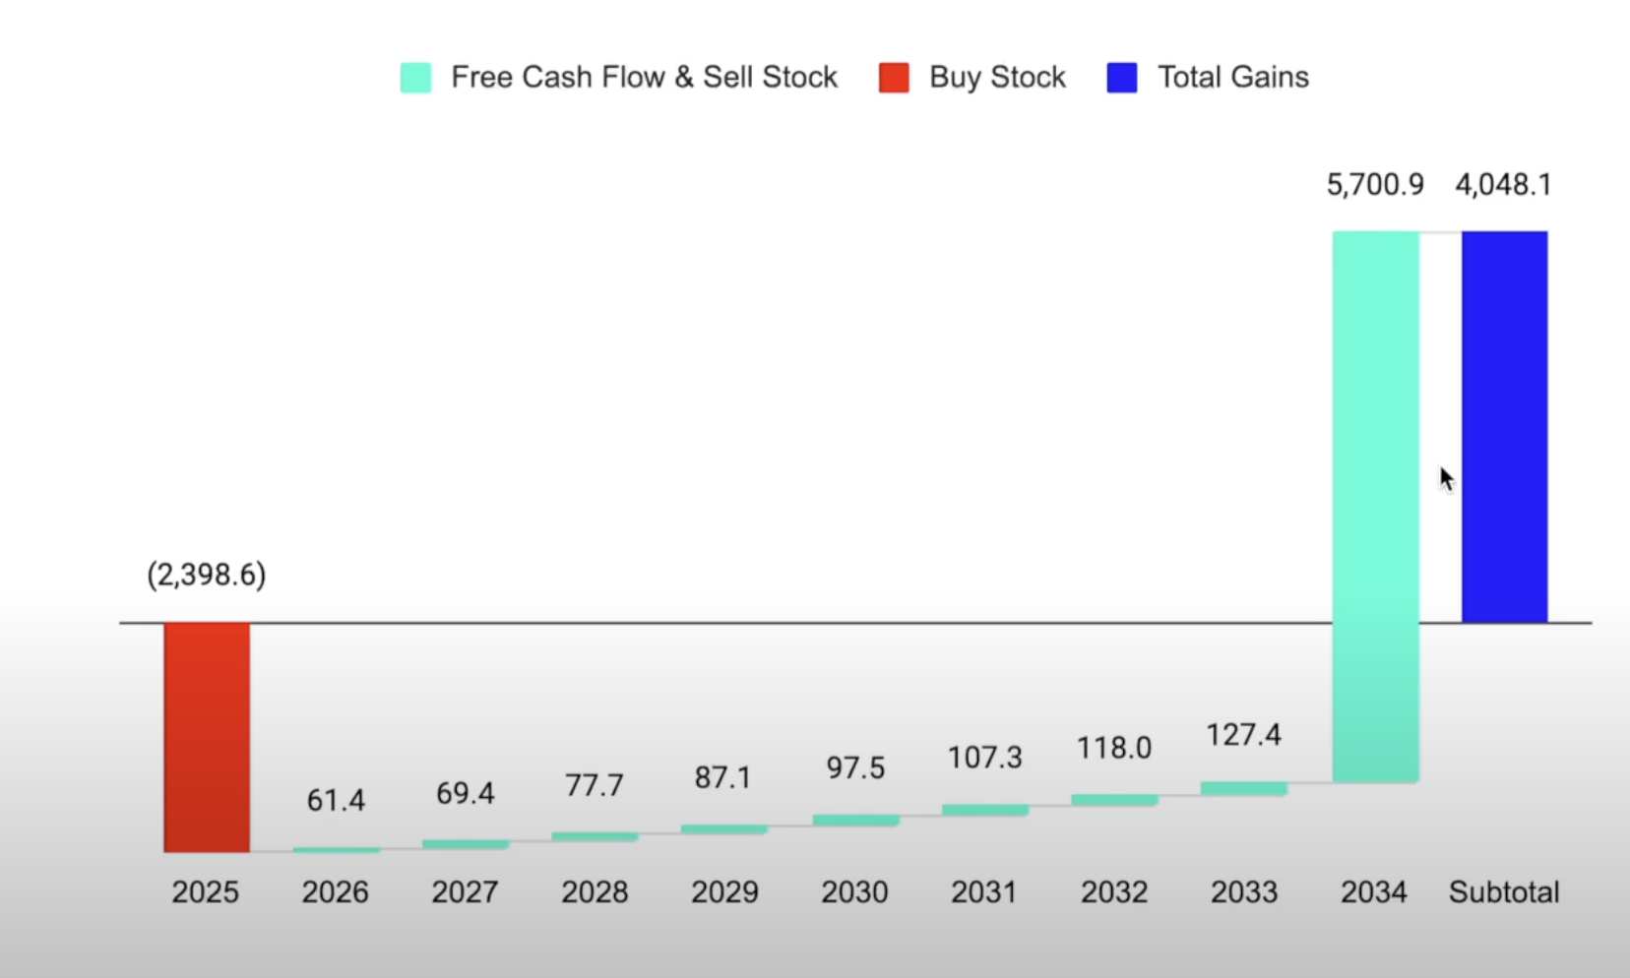Screen dimensions: 1630x978
Task: Click the 4,048.1 data label
Action: (1503, 185)
